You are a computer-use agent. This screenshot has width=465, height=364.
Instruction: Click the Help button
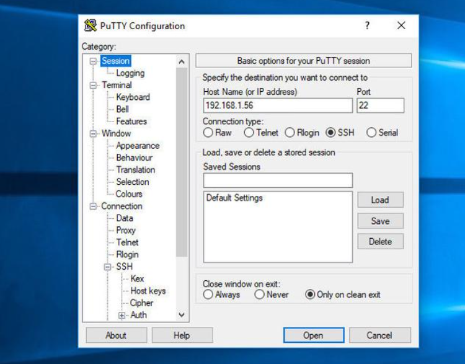[182, 335]
